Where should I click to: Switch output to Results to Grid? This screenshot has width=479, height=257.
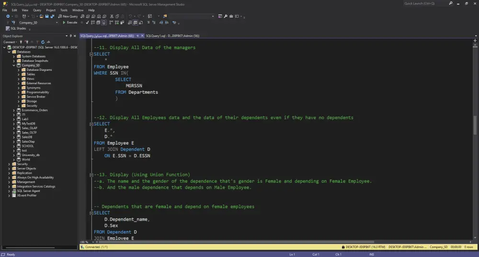136,22
